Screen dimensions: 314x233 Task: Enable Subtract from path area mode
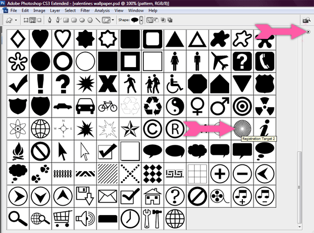(x=156, y=20)
